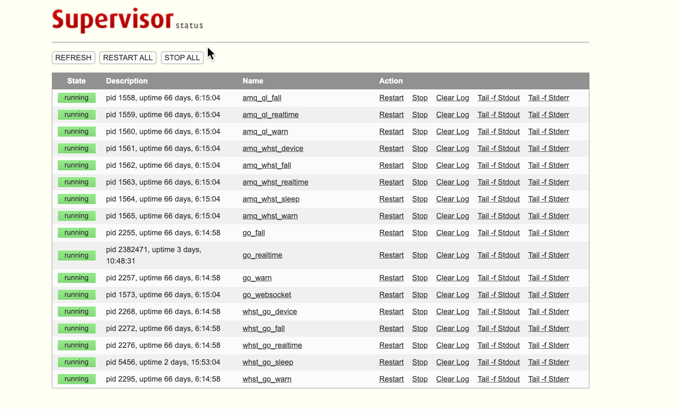Select text 'pid 5456, uptime 2 days, 15:53:04'
Viewport: 678px width, 409px height.
163,362
